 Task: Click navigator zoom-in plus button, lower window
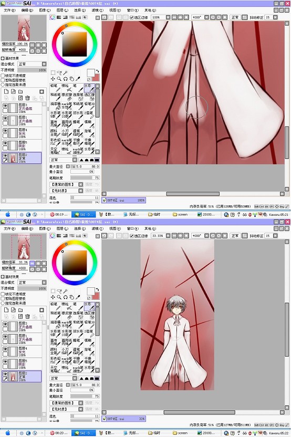(x=38, y=263)
